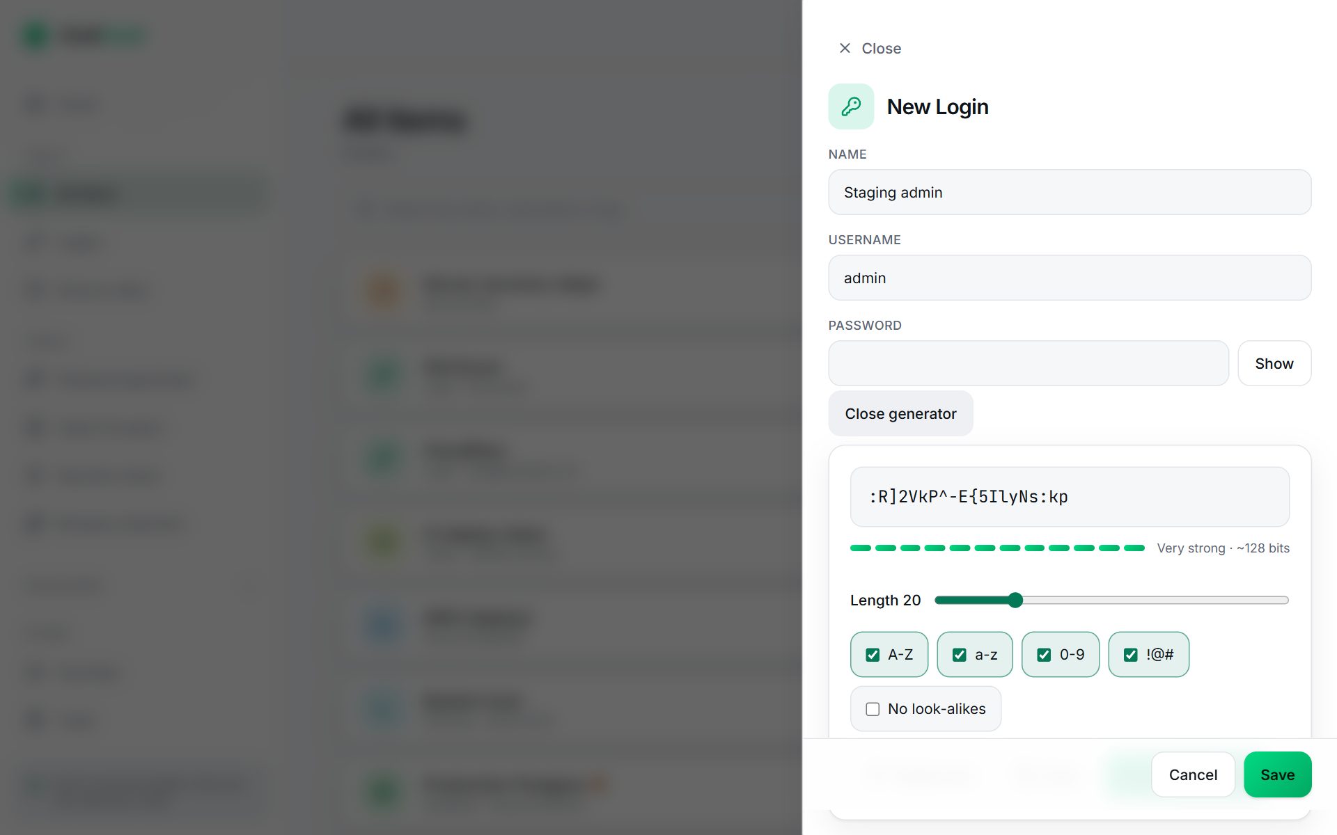Select the generated password text
The height and width of the screenshot is (835, 1337).
(968, 497)
